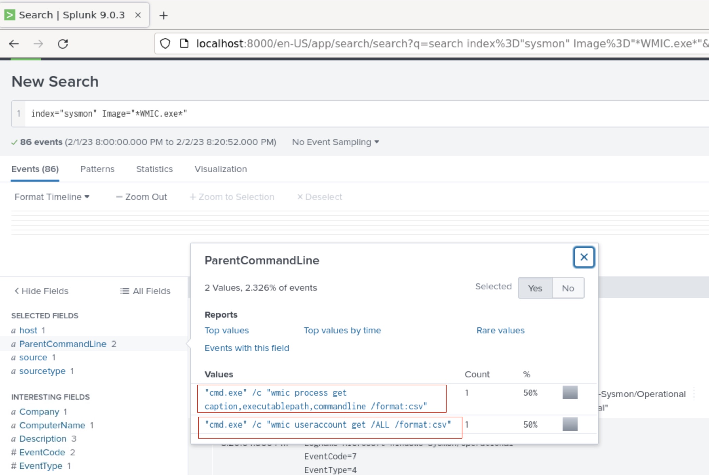This screenshot has height=475, width=709.
Task: Click the ComputerName field
Action: click(x=52, y=425)
